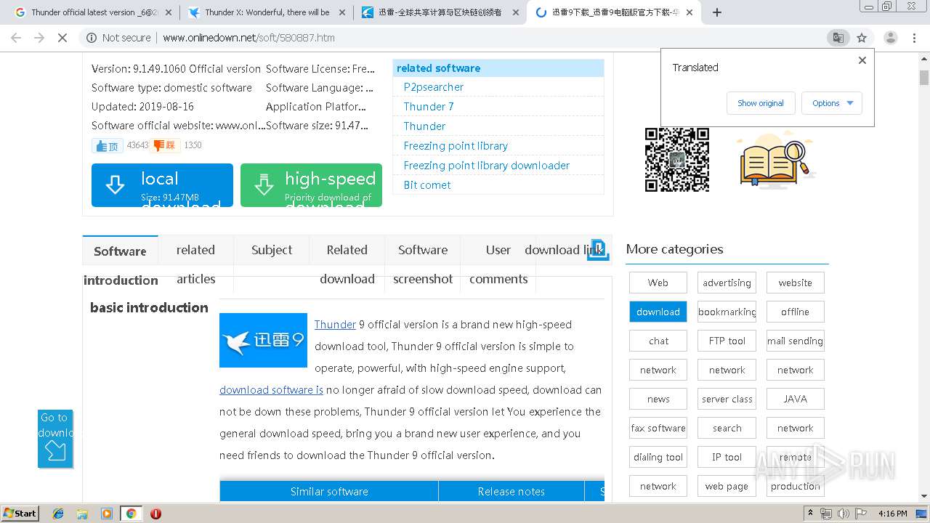The width and height of the screenshot is (930, 523).
Task: Select the IP tool category
Action: (727, 457)
